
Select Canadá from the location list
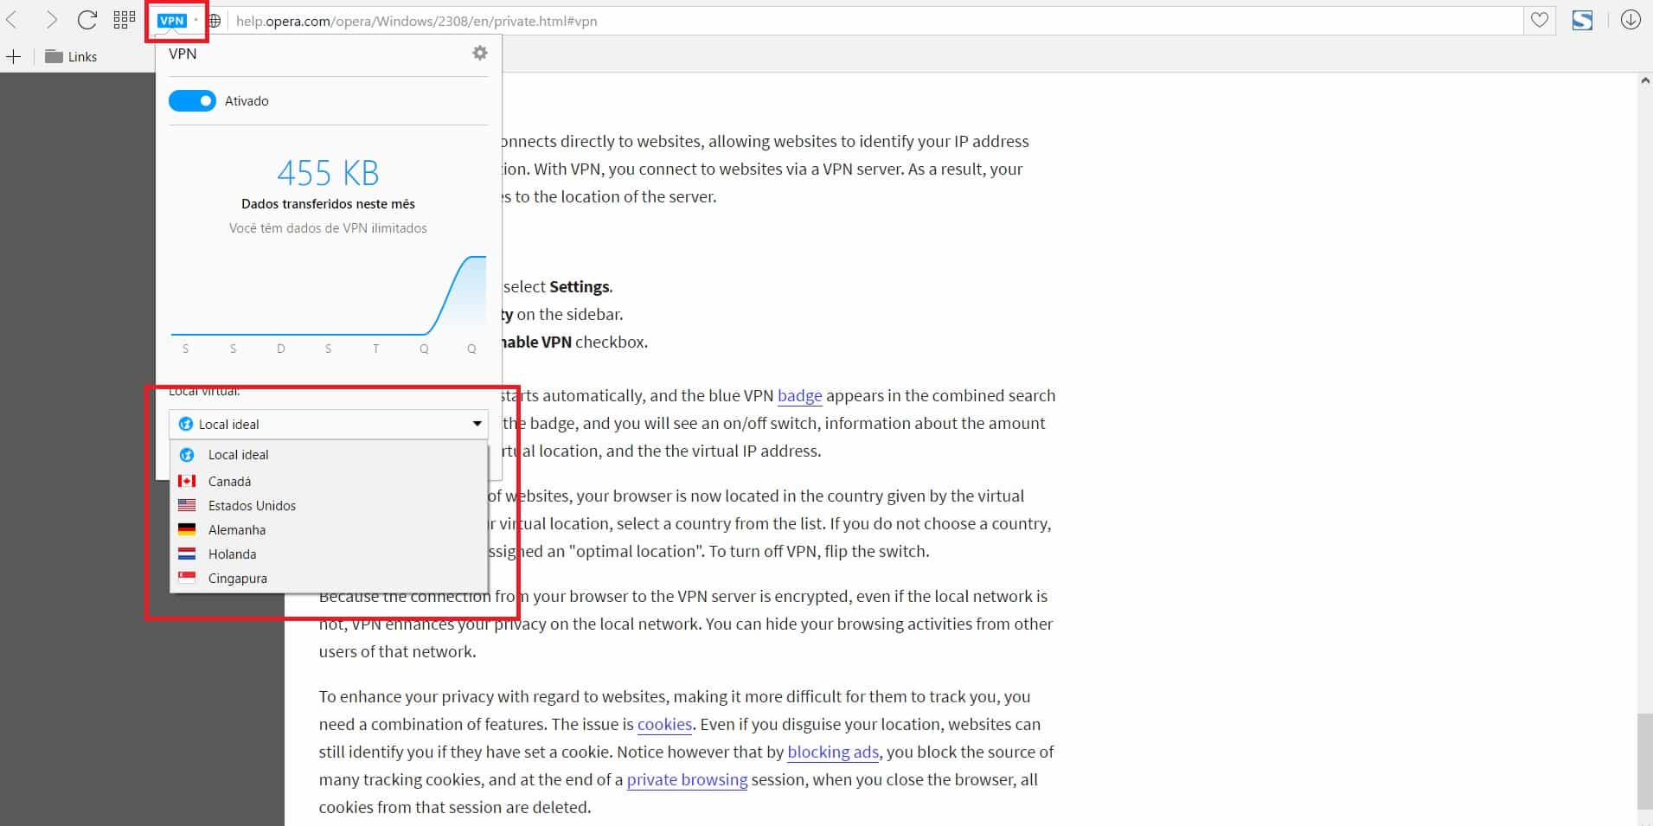point(329,481)
